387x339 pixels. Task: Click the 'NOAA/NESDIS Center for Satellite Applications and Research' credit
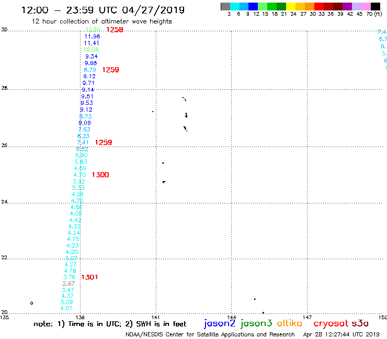point(210,335)
